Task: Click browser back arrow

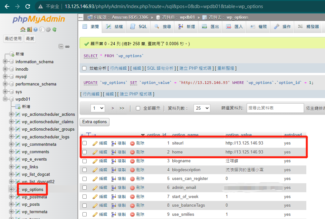Action: [x=7, y=6]
